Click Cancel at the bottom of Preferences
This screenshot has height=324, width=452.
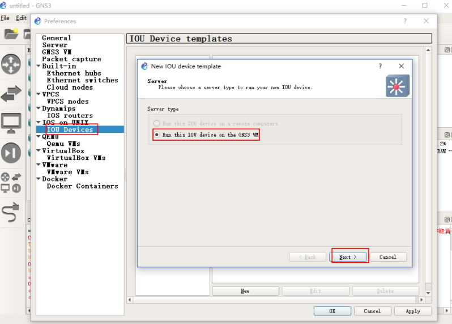click(x=373, y=311)
